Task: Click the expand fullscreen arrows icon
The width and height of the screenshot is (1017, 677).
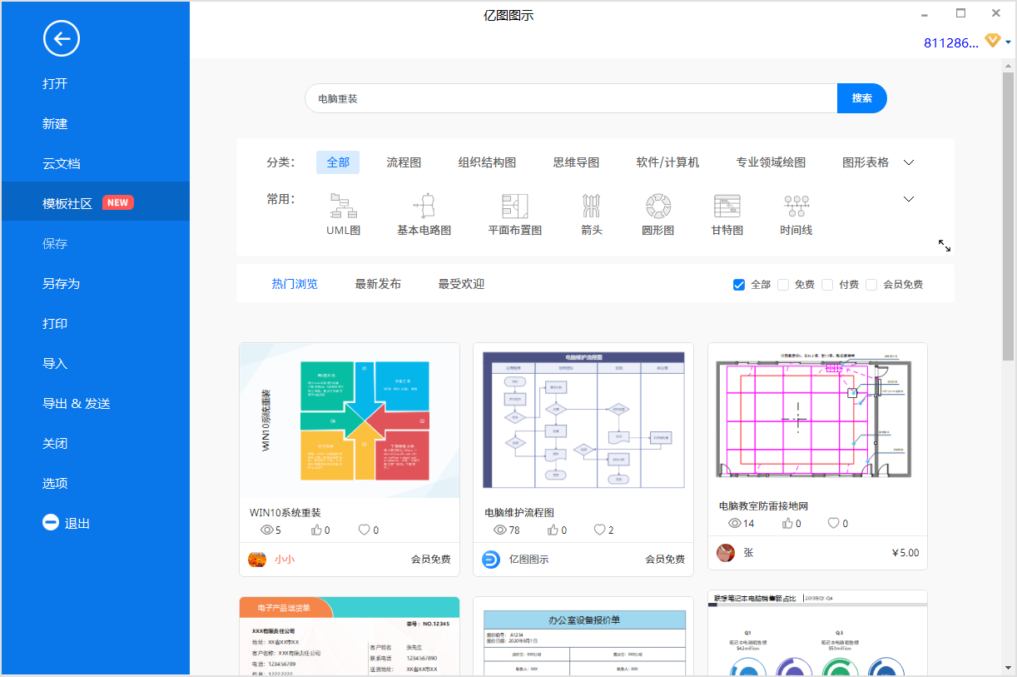Action: click(945, 246)
